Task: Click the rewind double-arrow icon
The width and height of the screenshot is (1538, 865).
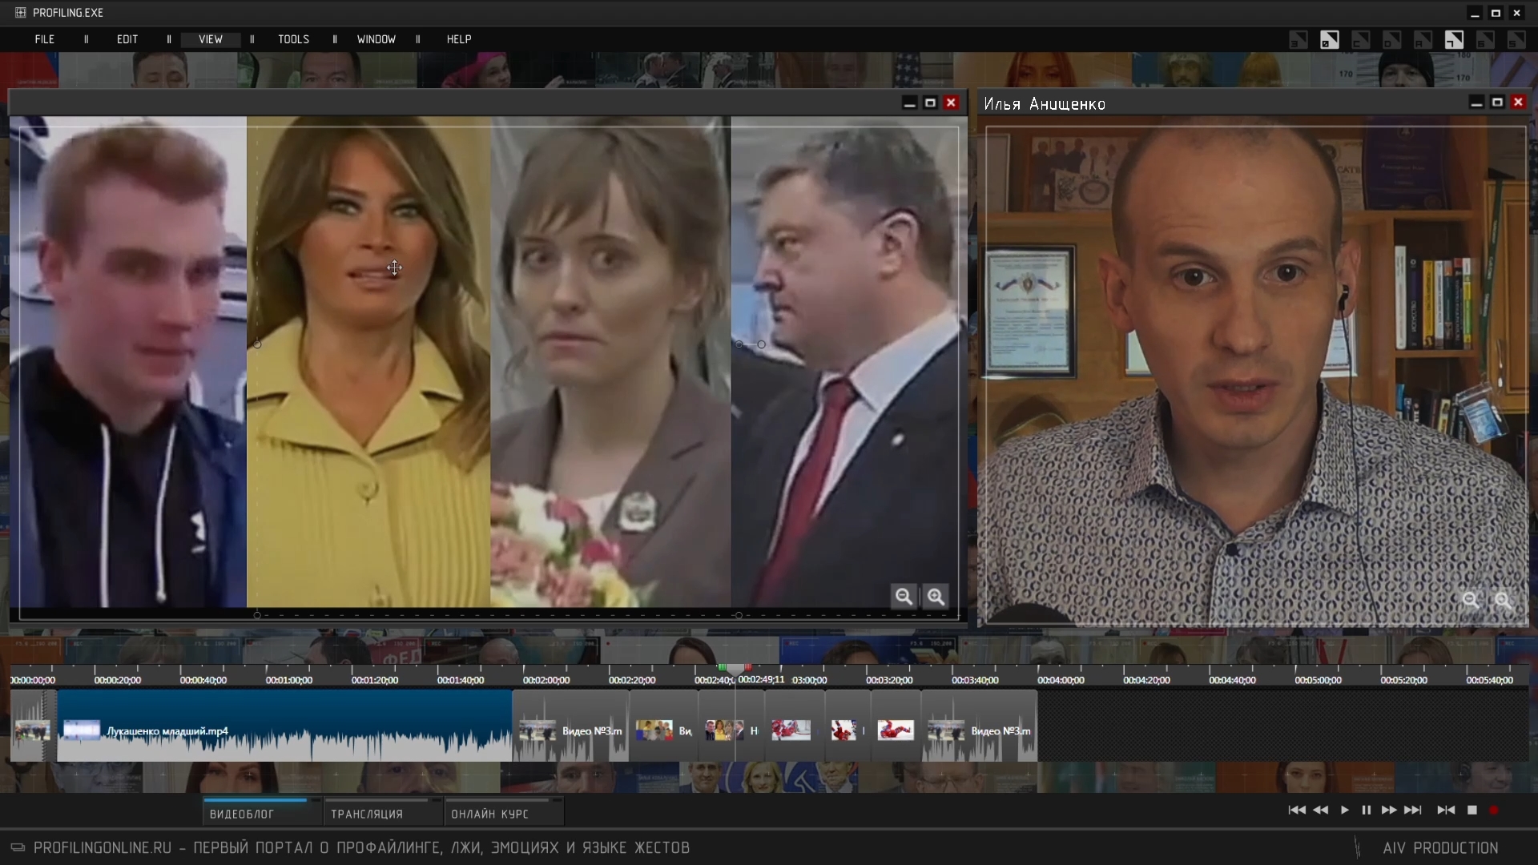Action: pyautogui.click(x=1321, y=811)
